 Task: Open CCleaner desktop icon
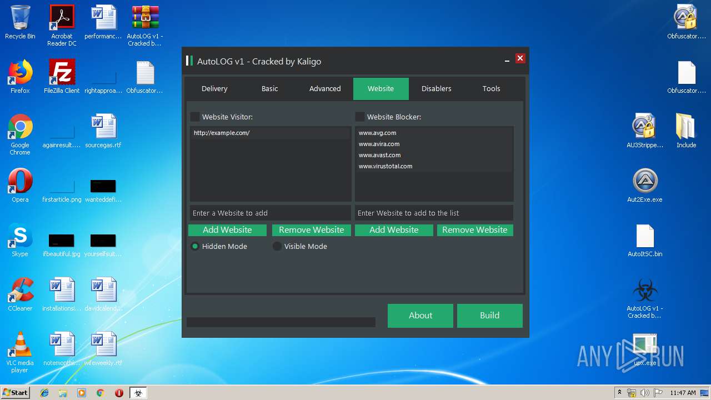(x=20, y=294)
